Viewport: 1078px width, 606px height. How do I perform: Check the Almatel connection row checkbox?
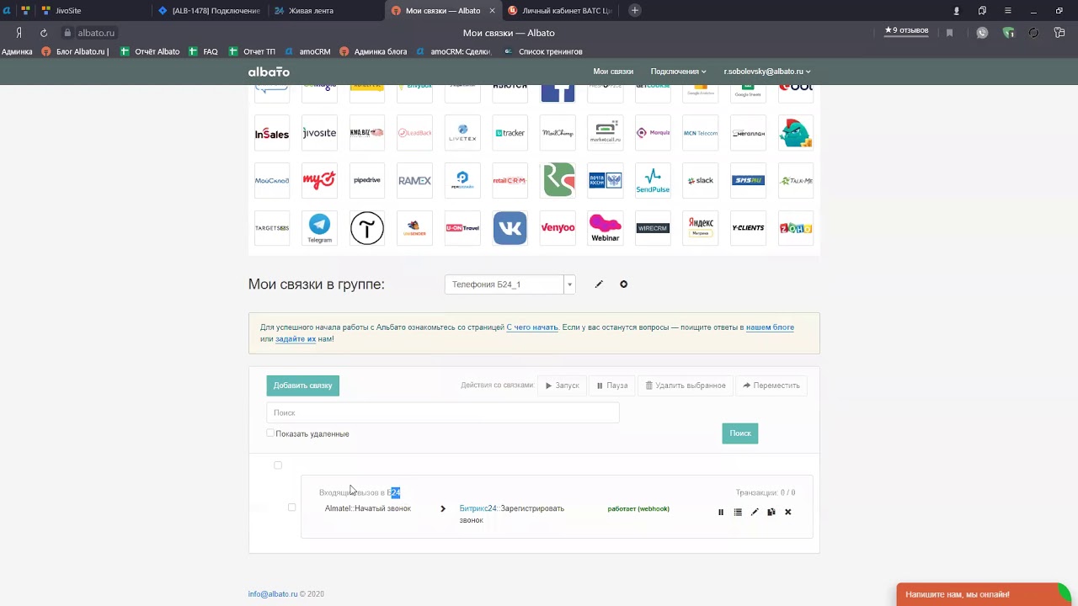292,508
